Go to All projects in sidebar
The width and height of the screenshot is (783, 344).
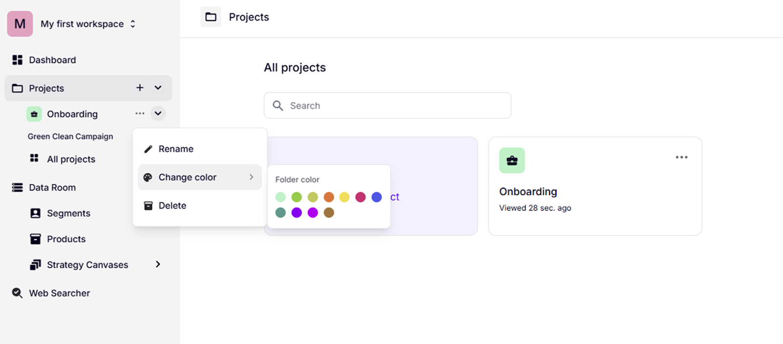[x=71, y=159]
